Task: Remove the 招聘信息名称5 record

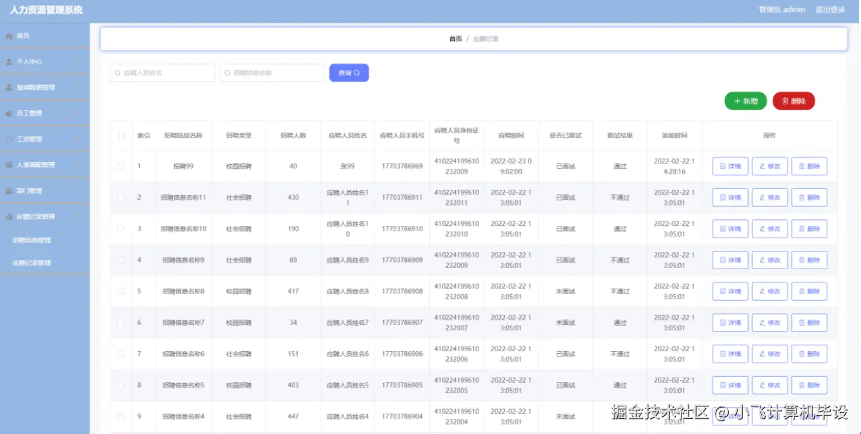Action: pos(809,385)
